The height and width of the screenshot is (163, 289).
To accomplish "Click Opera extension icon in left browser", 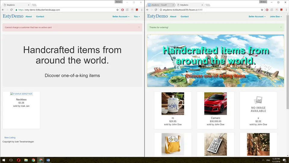I will pos(123,10).
